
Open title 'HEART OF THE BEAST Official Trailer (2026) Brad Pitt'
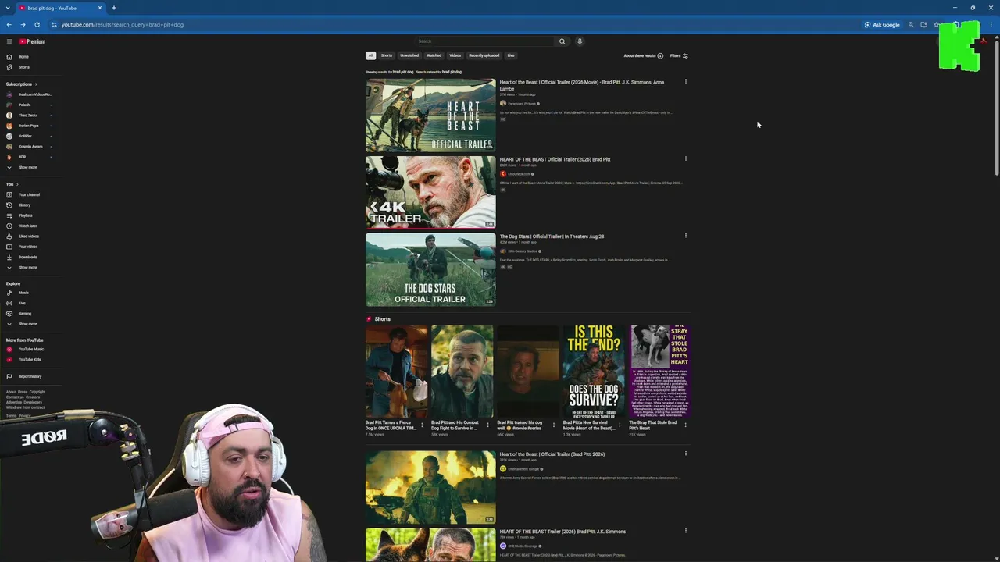555,159
